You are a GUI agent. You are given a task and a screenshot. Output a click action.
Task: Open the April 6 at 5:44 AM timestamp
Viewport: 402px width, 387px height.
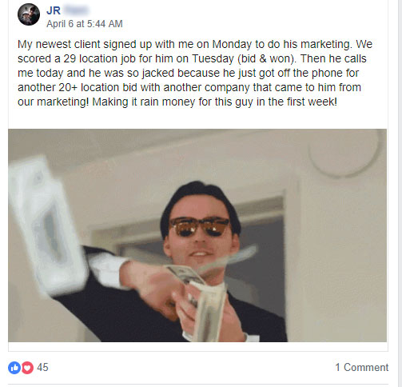85,24
